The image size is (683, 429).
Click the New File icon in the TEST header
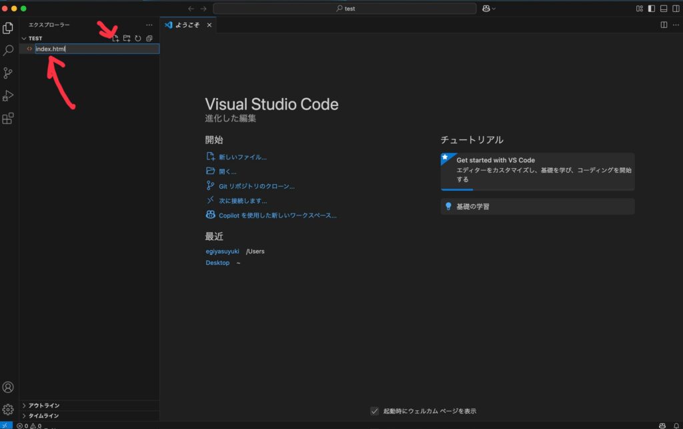pyautogui.click(x=115, y=38)
